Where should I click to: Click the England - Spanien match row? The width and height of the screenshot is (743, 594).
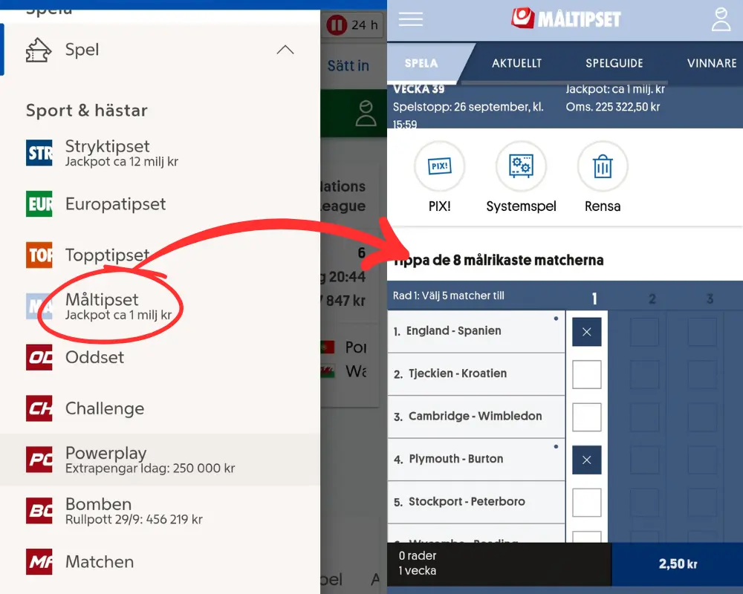coord(476,331)
